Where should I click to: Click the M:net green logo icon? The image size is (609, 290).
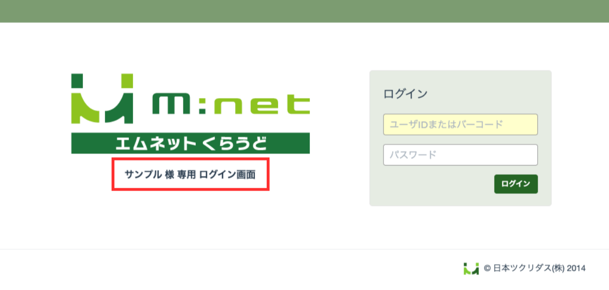[102, 98]
